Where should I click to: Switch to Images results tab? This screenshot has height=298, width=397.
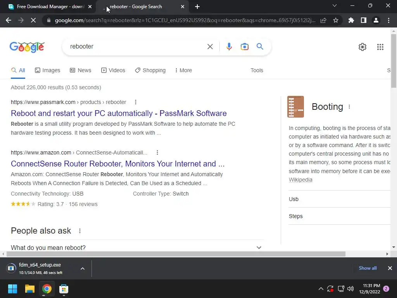coord(48,70)
